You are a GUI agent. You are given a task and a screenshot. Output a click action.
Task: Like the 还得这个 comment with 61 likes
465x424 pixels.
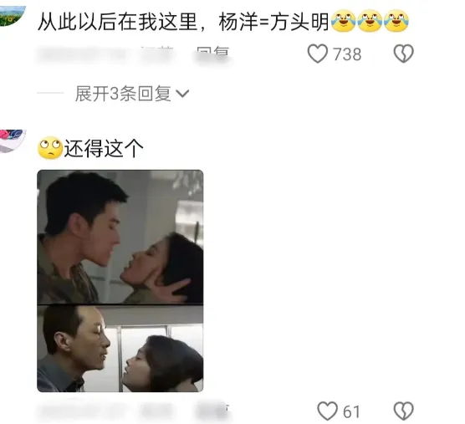coord(327,411)
